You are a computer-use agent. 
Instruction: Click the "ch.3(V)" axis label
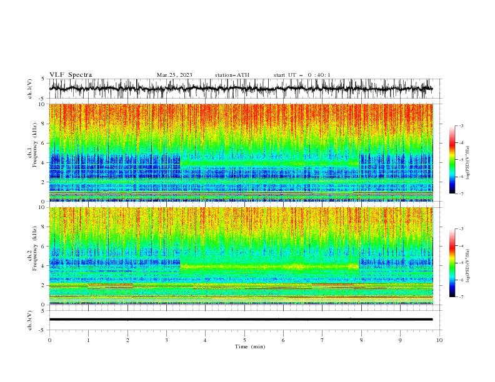tap(30, 320)
